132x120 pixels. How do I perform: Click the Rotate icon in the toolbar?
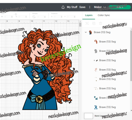(34, 17)
